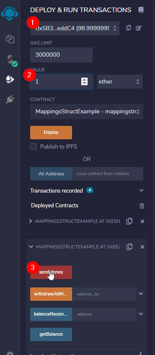Expand withdrawAllMoney parameters chevron
The height and width of the screenshot is (355, 155).
pos(141,294)
